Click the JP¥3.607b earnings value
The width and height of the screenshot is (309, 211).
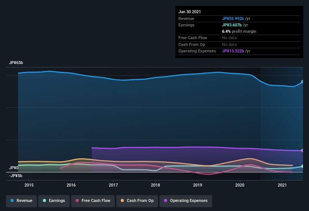click(x=232, y=25)
